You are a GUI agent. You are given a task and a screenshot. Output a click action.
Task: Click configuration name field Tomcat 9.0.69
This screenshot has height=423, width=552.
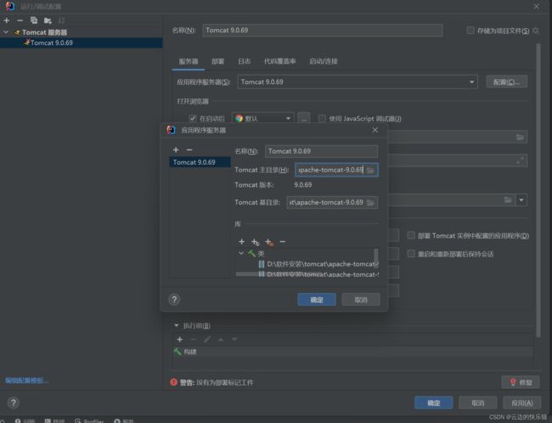(x=323, y=31)
